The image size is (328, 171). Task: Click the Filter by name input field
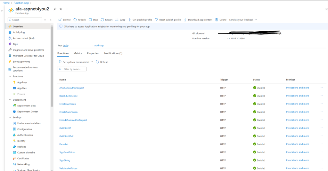click(72, 69)
